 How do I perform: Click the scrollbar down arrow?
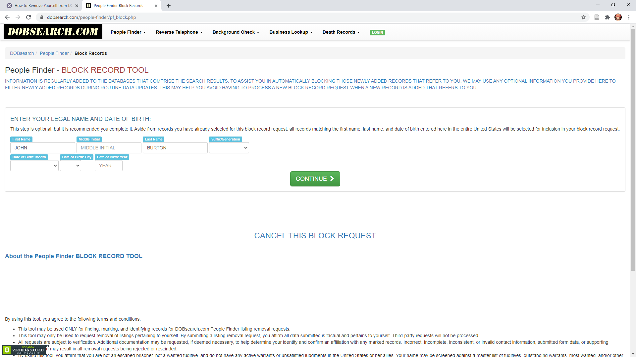pyautogui.click(x=633, y=354)
